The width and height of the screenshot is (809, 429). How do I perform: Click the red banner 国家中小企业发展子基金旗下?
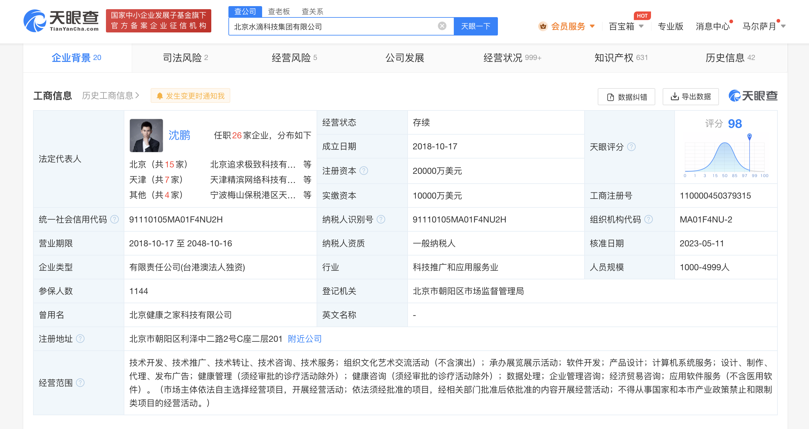pyautogui.click(x=159, y=21)
